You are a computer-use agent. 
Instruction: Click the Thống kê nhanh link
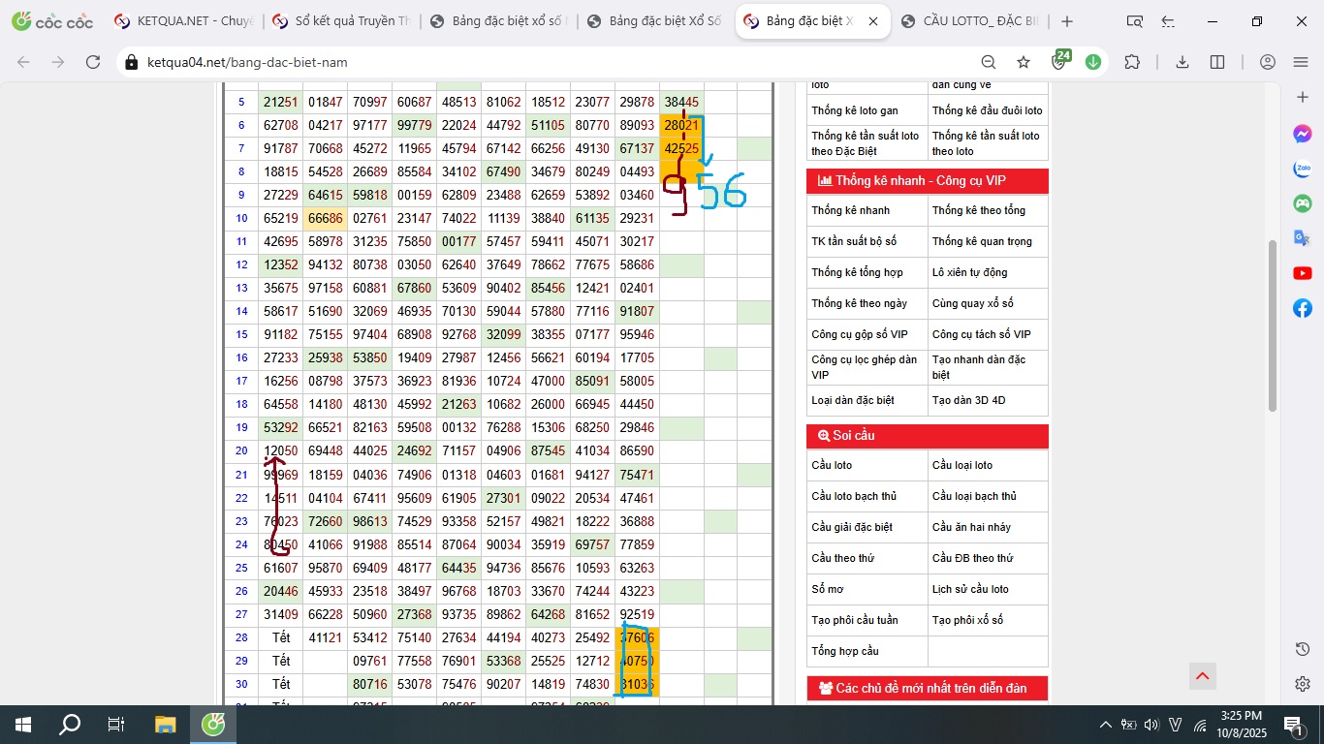tap(850, 210)
